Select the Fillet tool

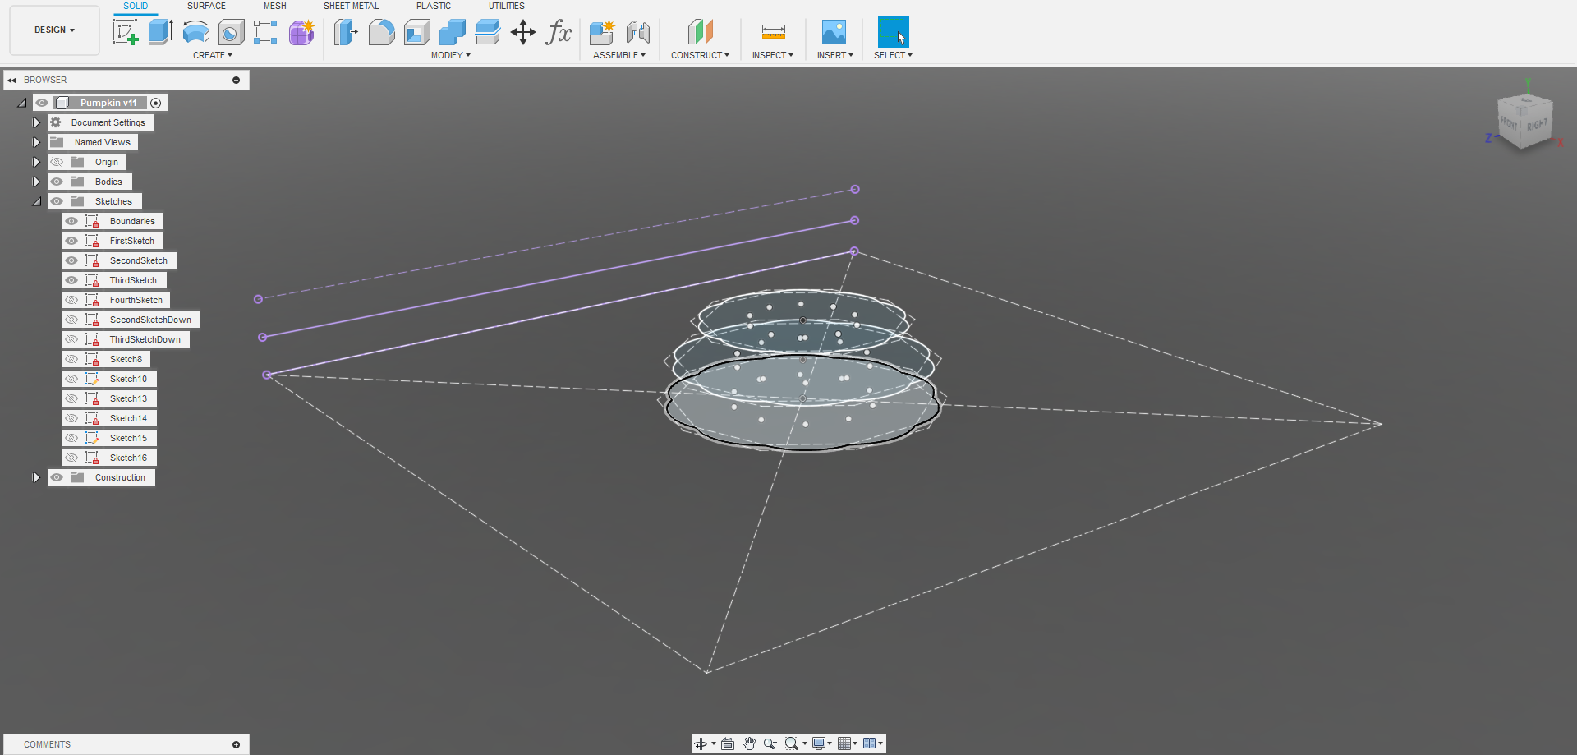click(381, 32)
